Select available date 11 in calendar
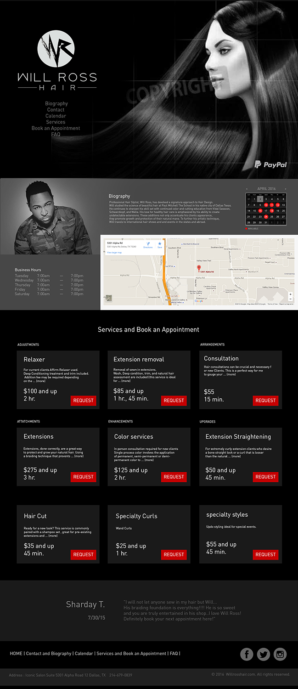Screen dimensions: 298x689 tap(271, 205)
